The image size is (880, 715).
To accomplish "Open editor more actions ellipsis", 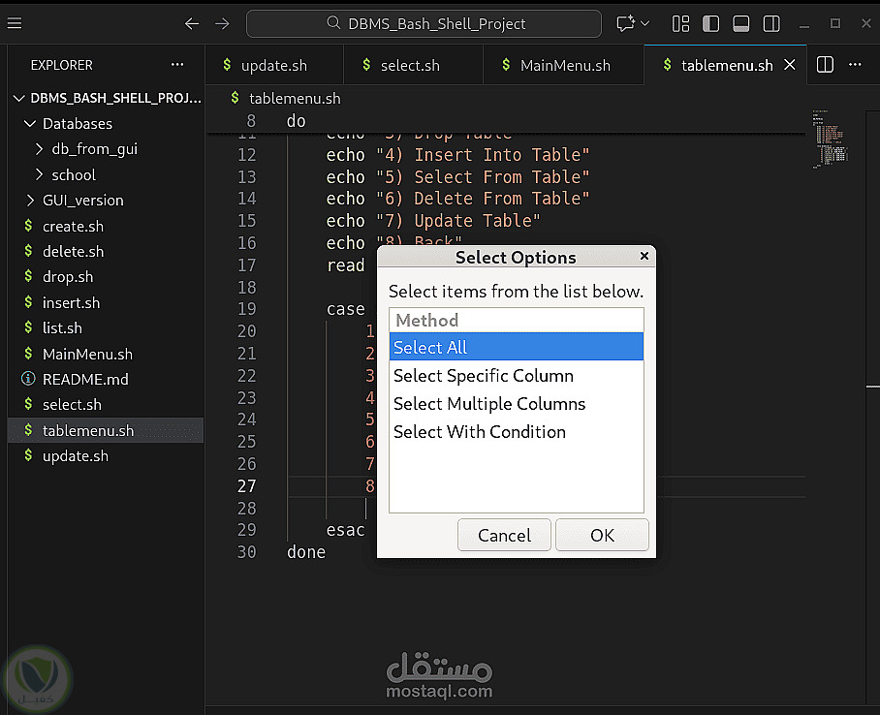I will point(856,65).
